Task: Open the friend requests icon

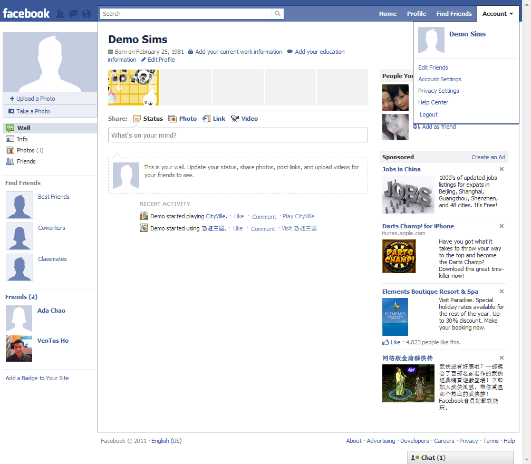Action: [x=60, y=14]
